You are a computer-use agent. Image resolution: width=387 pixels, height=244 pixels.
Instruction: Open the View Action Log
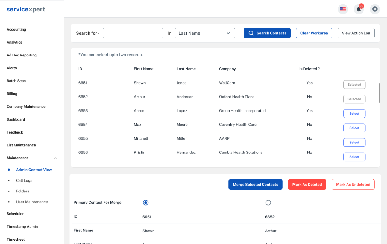click(x=356, y=33)
